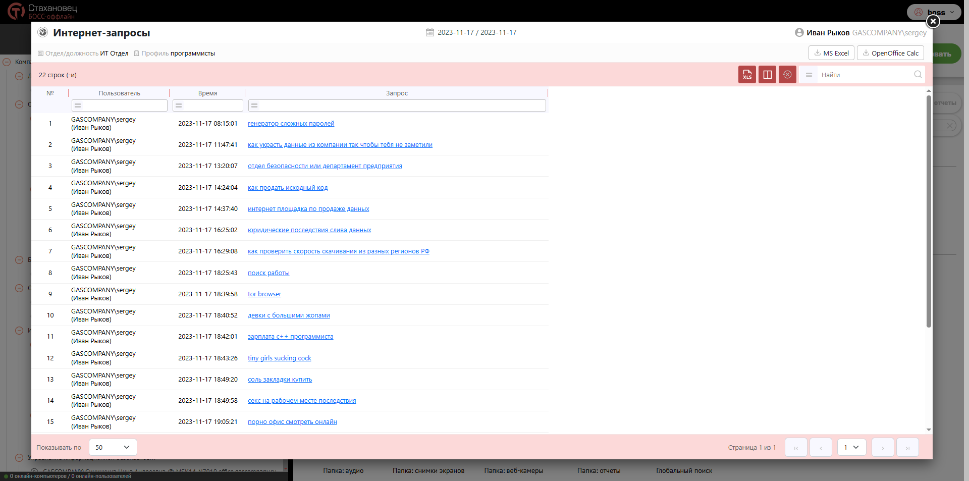Click the reset filters icon
Image resolution: width=969 pixels, height=481 pixels.
click(787, 75)
